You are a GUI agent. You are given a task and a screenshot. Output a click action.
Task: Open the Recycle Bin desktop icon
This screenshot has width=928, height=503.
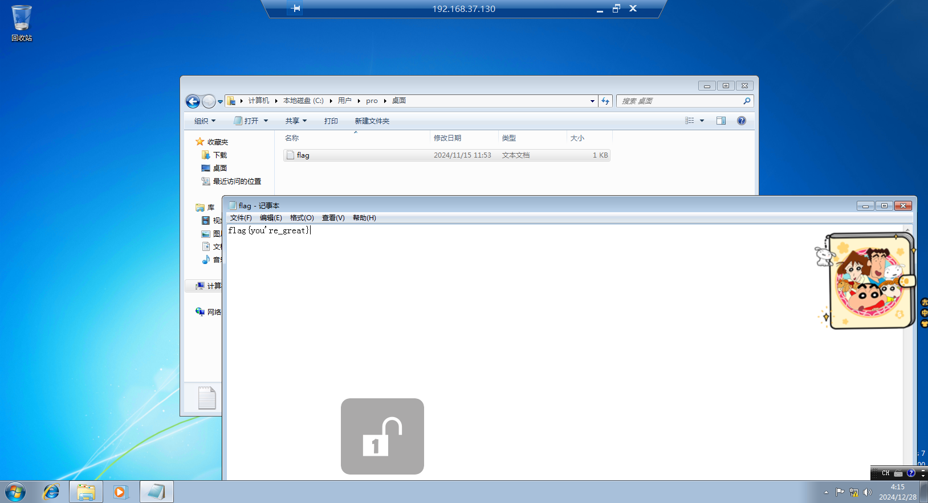(22, 23)
